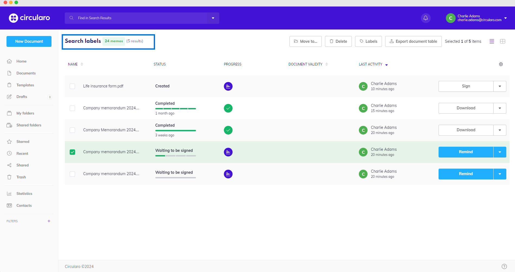
Task: Open dropdown arrow next to Sign button
Action: [x=500, y=86]
